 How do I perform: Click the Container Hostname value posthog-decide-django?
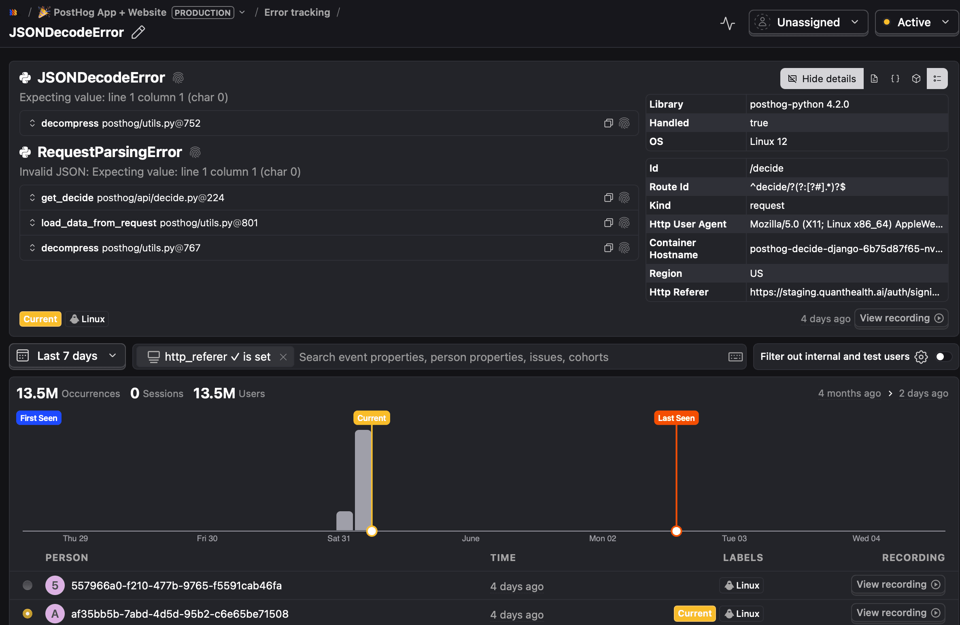846,249
